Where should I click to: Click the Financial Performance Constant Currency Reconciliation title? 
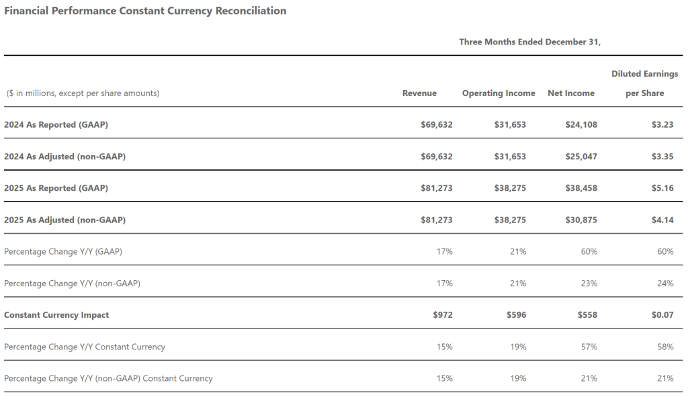pos(145,11)
